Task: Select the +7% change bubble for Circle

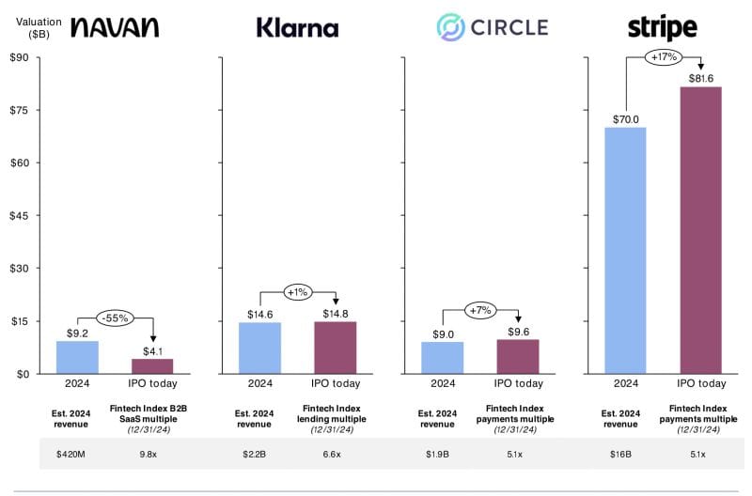Action: click(480, 311)
